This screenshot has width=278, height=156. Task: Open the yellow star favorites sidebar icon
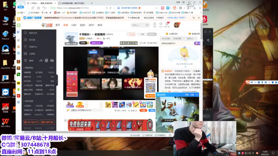point(19,19)
